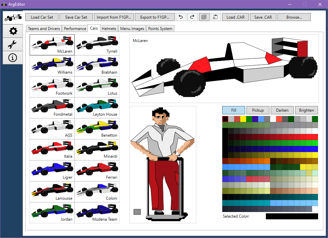Select the Williams car thumbnail
The width and height of the screenshot is (328, 238).
(x=52, y=66)
